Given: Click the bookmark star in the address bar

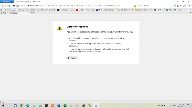Looking at the screenshot, I should point(135,6).
